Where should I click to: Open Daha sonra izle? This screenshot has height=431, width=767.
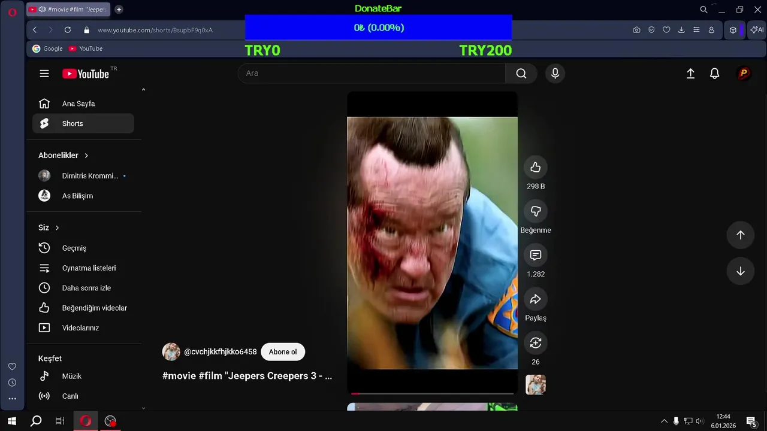(83, 288)
